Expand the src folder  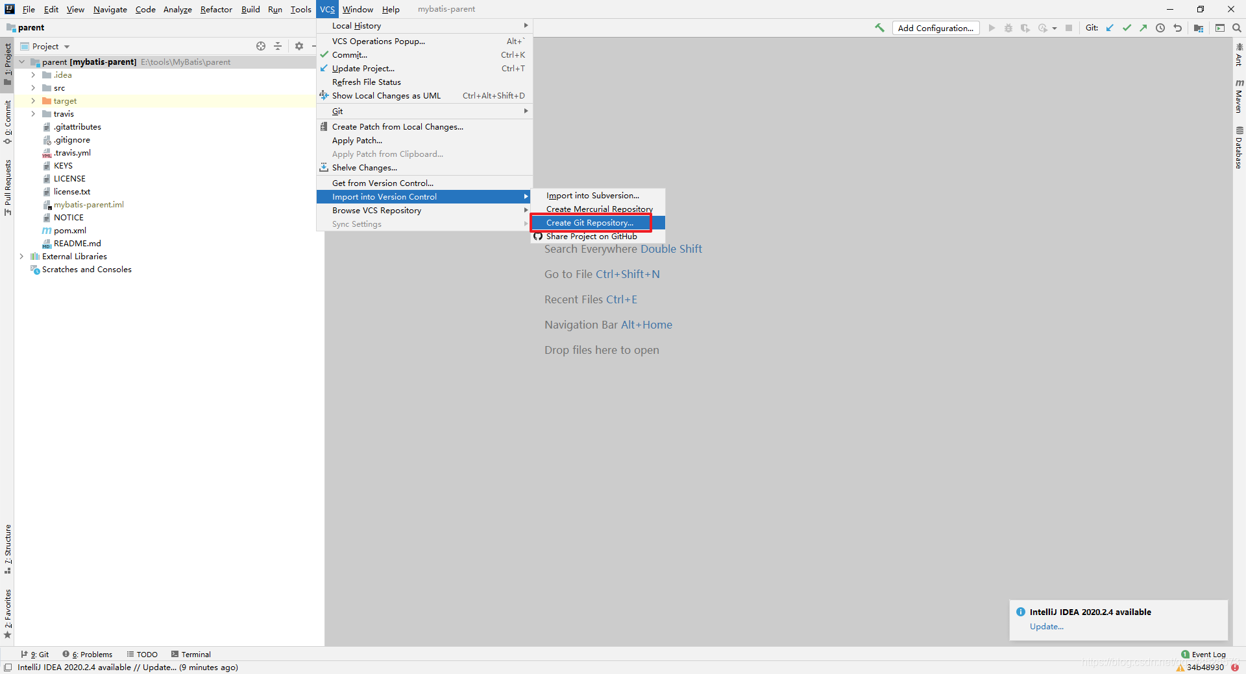coord(33,88)
